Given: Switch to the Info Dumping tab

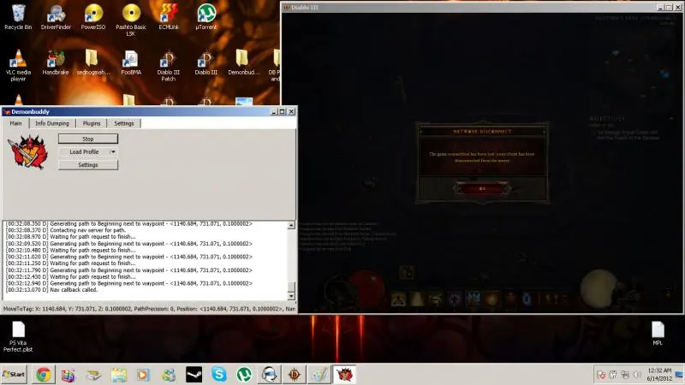Looking at the screenshot, I should pos(52,123).
